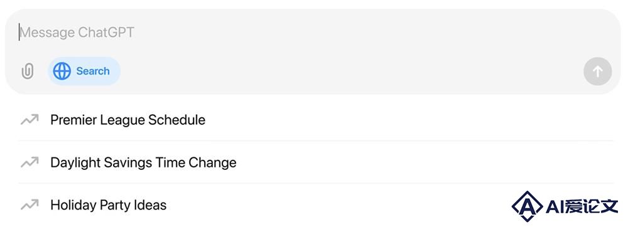Click blank space right of Premier League Schedule
628x227 pixels.
point(409,120)
